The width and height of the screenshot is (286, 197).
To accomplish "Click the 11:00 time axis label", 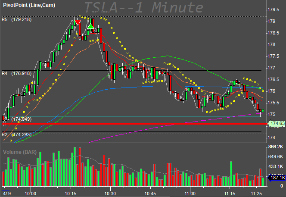I will (x=190, y=194).
